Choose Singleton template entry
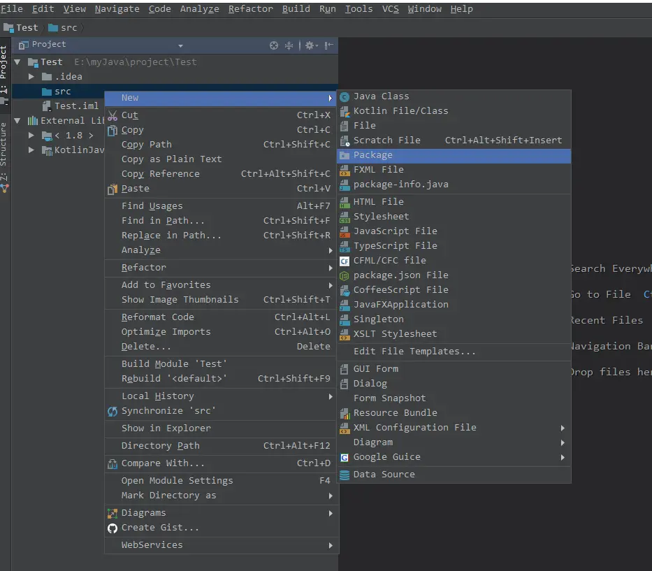 [x=454, y=319]
